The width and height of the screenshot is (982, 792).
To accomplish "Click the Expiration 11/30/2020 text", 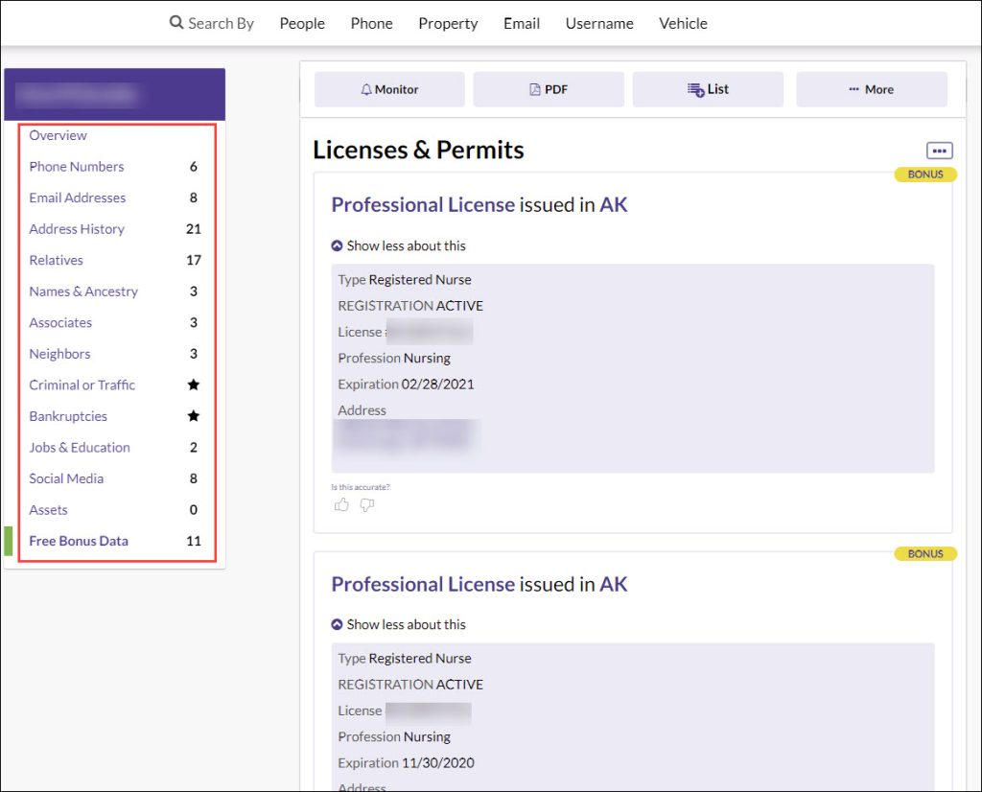I will pos(406,763).
